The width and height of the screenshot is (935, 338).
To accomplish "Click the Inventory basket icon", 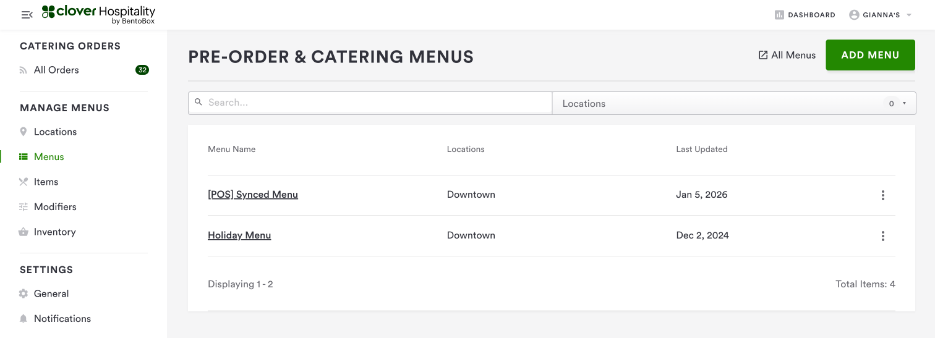I will (23, 232).
